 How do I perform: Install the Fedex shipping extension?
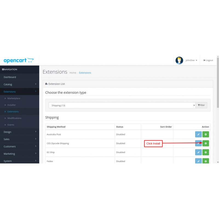coord(206,161)
